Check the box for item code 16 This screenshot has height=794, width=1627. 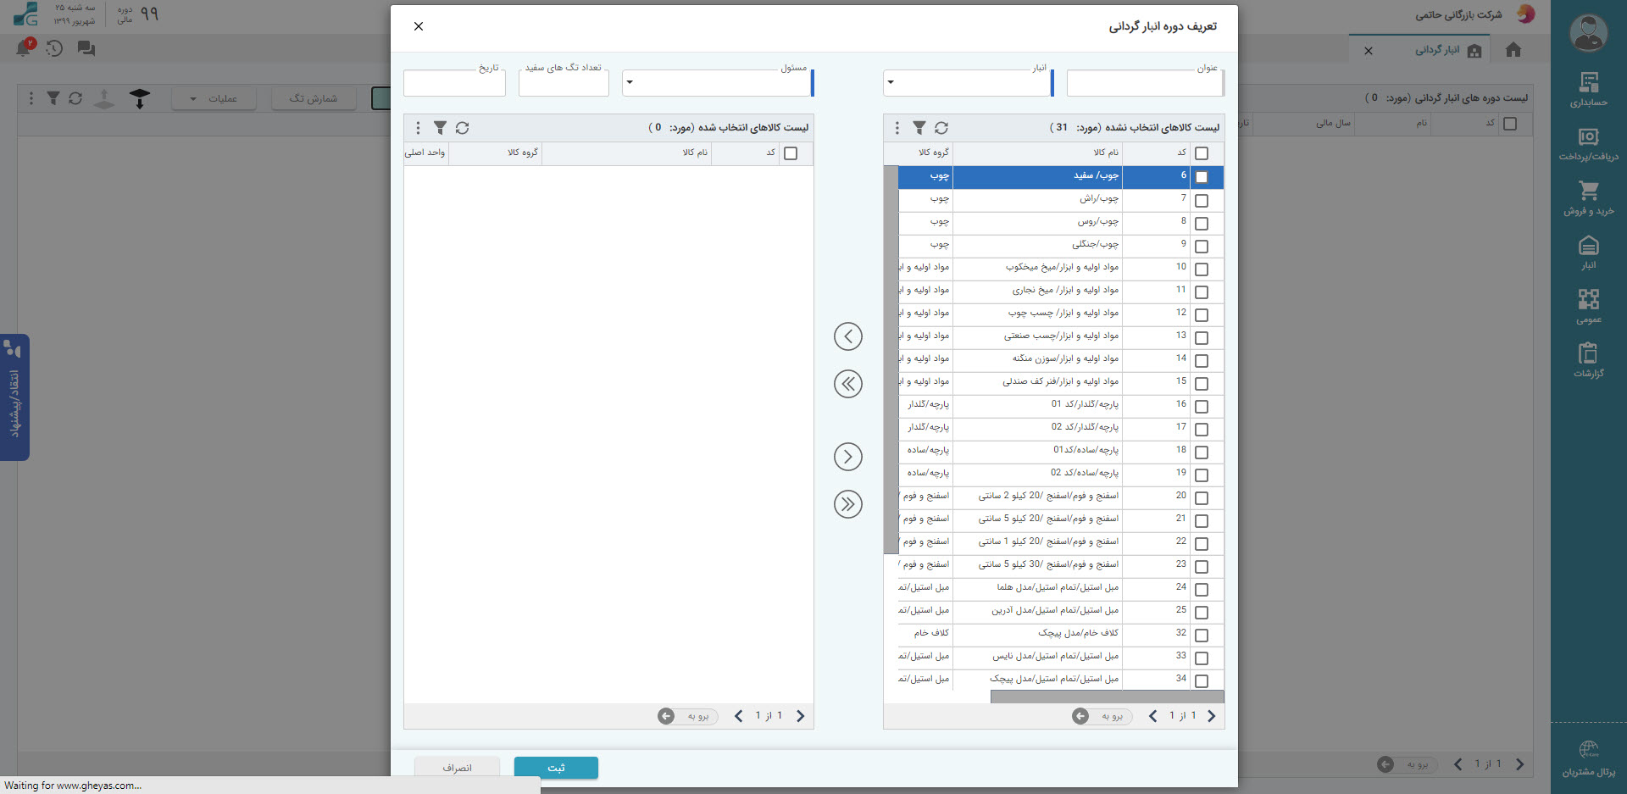1202,407
